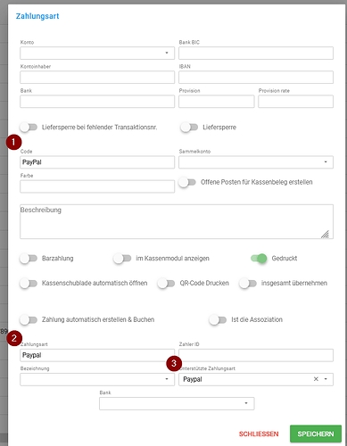Select the Code field containing PayPal

coord(97,162)
